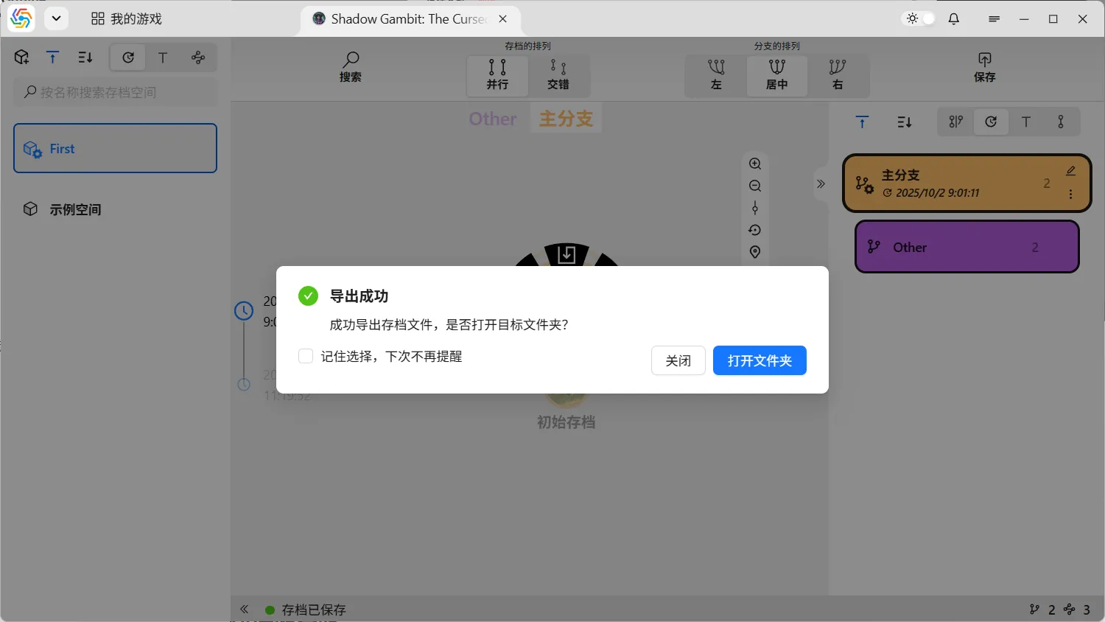This screenshot has height=622, width=1105.
Task: Align branches to 左
Action: click(716, 74)
